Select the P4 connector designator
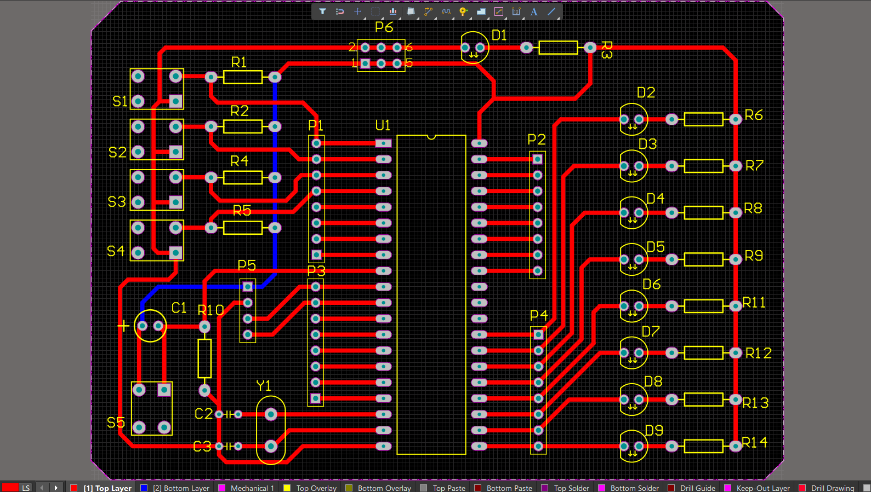 point(539,316)
